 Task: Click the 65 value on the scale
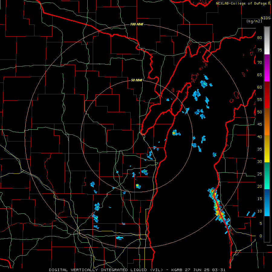pos(260,75)
